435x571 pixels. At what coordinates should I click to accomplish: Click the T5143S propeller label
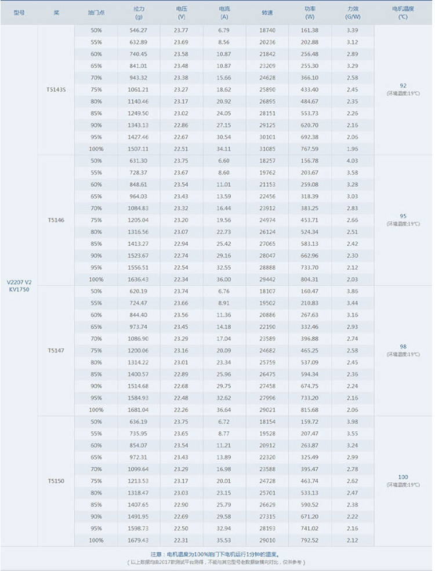click(x=56, y=90)
